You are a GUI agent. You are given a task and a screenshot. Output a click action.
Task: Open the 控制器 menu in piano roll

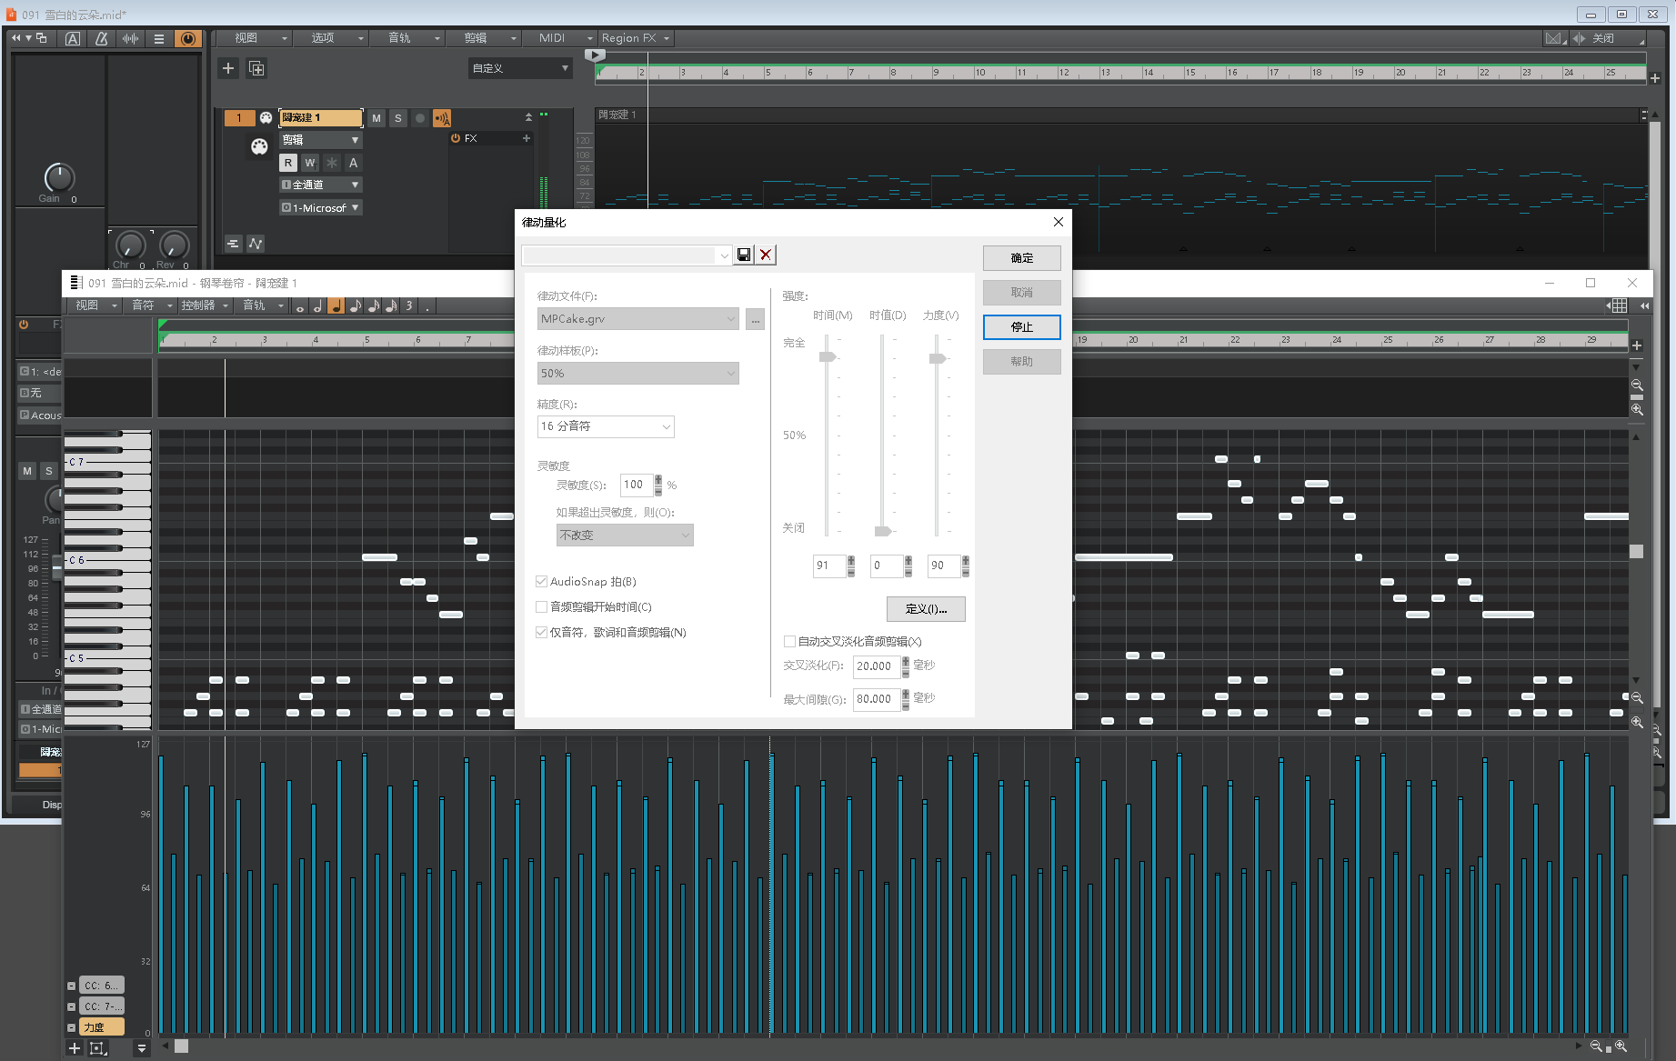[205, 305]
